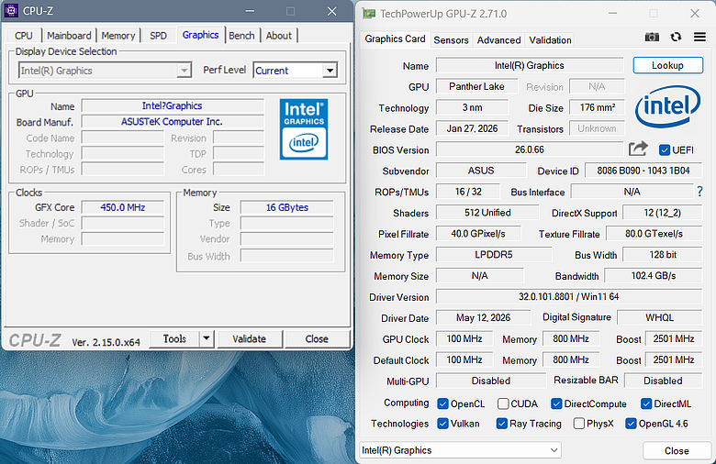The height and width of the screenshot is (464, 716).
Task: Click GPU-Z title bar app icon
Action: coord(368,14)
